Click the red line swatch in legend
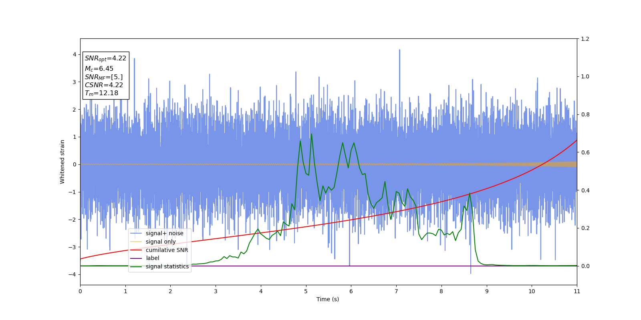The height and width of the screenshot is (320, 641). tap(136, 250)
